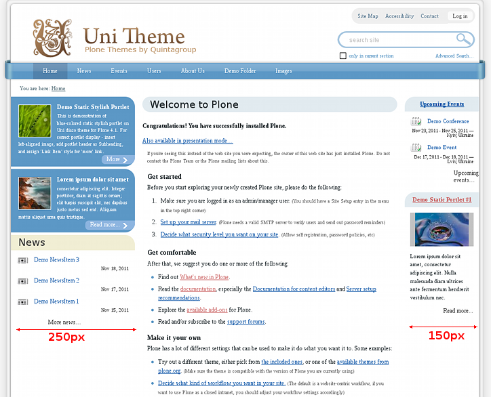This screenshot has width=491, height=397.
Task: Click the arrow on the More button
Action: point(125,160)
